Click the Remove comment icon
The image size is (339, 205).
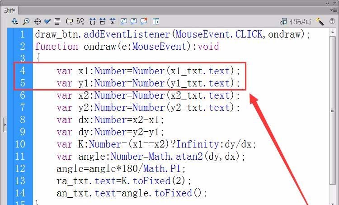coord(144,21)
